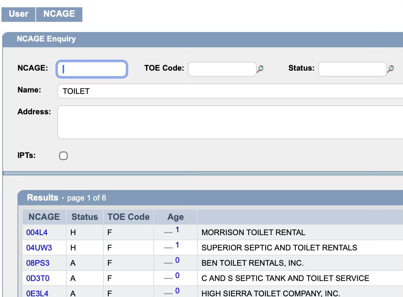Open NCAGE record 04UW3
The height and width of the screenshot is (297, 403).
point(39,248)
